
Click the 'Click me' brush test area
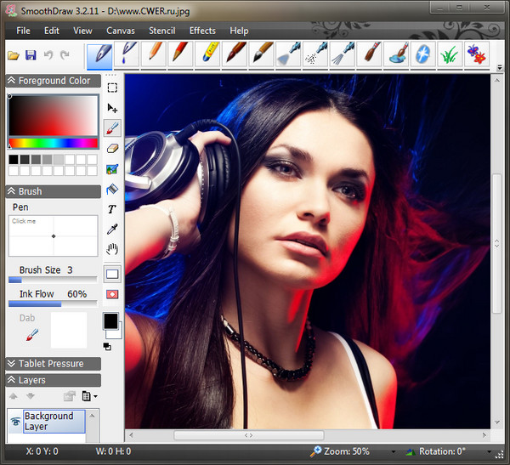click(53, 235)
